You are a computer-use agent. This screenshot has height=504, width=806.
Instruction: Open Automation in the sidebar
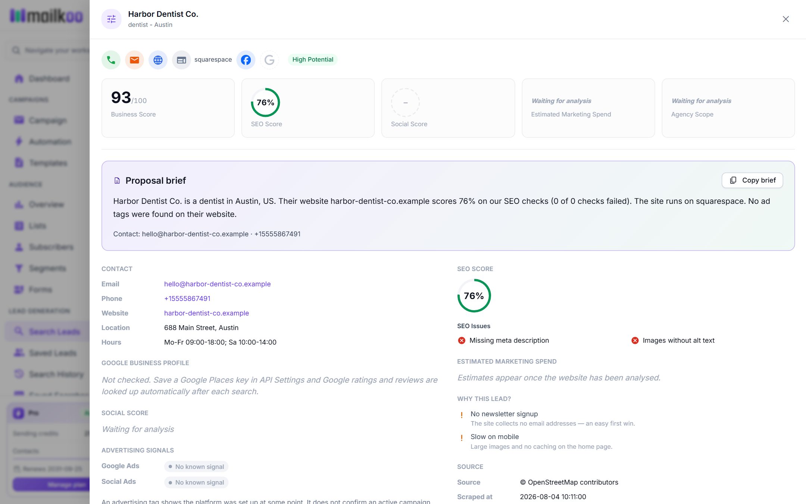click(x=48, y=141)
